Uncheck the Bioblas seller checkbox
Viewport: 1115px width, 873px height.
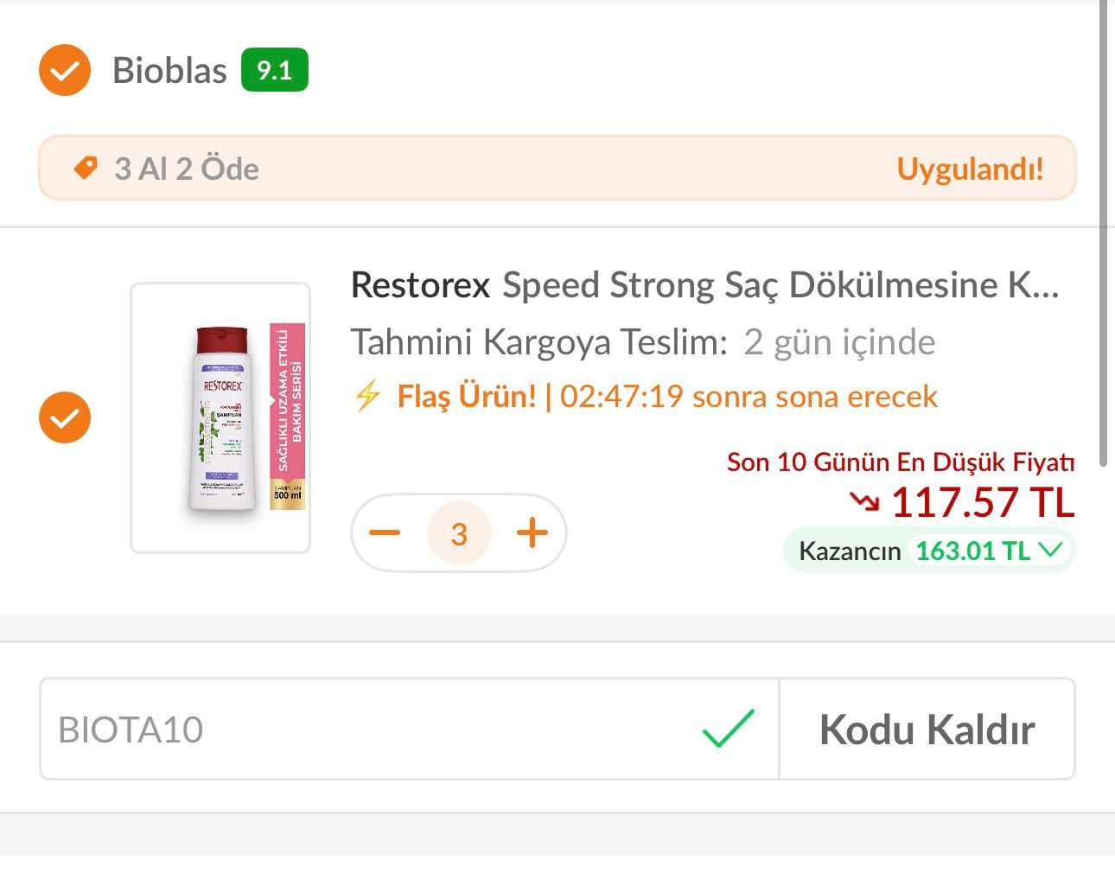click(65, 70)
